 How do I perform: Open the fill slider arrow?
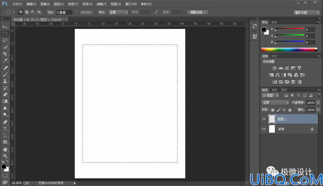tap(318, 110)
